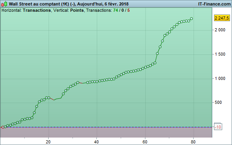Click the "Transactions" horizontal axis label

37,10
